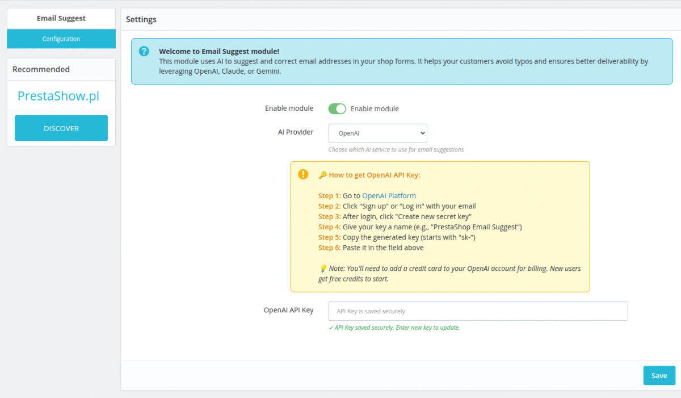Click the key emoji in API instructions
The width and height of the screenshot is (681, 398).
(322, 175)
